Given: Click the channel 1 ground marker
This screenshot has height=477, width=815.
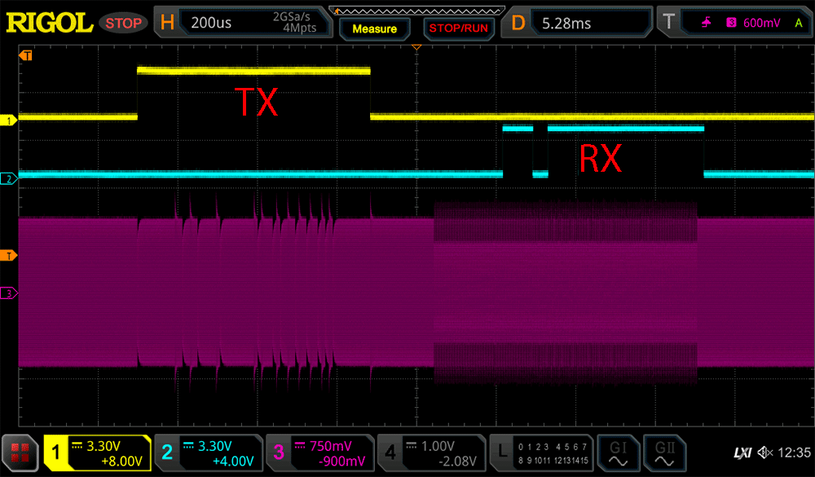Looking at the screenshot, I should pos(10,120).
